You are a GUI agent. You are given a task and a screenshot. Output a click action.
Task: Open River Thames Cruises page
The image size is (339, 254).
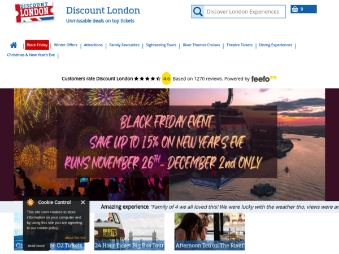tap(201, 45)
